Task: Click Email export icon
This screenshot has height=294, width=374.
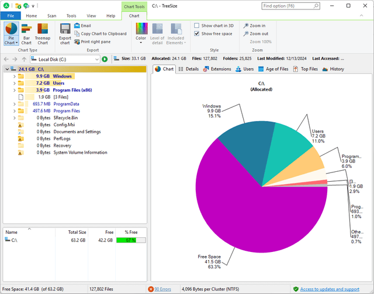Action: 77,26
